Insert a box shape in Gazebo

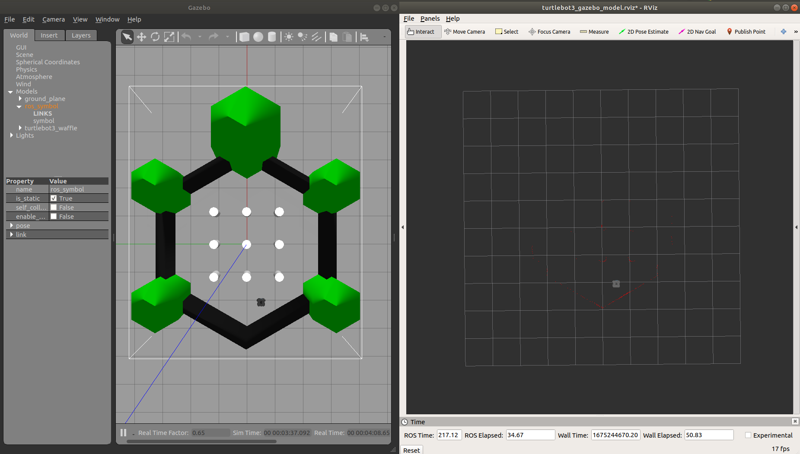click(x=244, y=37)
